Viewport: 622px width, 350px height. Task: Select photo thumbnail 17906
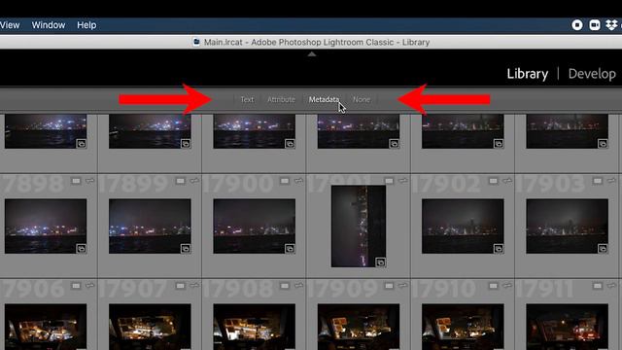(x=46, y=327)
